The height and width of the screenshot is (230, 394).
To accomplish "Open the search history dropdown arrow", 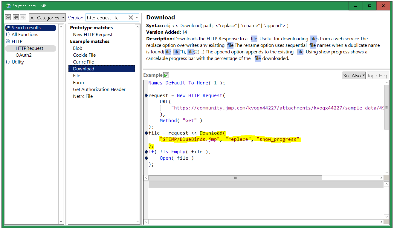I will coord(136,18).
